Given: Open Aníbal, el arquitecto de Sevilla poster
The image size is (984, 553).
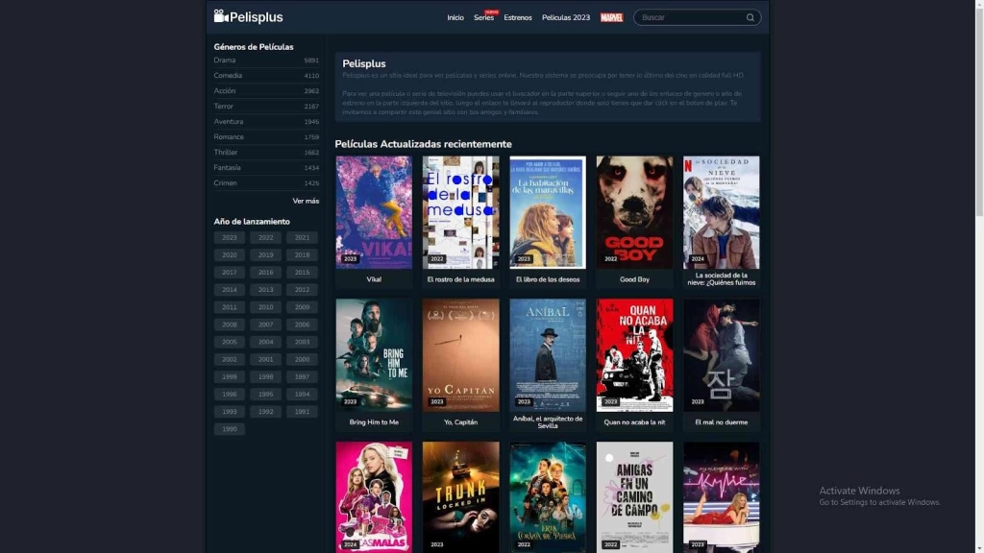Looking at the screenshot, I should [x=547, y=355].
